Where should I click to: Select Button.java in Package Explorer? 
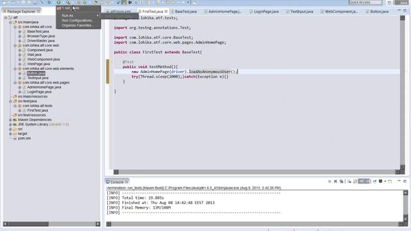36,73
